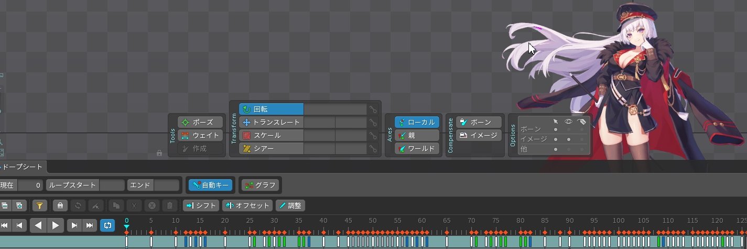Activate the シアー shear tool
This screenshot has height=249, width=747.
pyautogui.click(x=271, y=148)
